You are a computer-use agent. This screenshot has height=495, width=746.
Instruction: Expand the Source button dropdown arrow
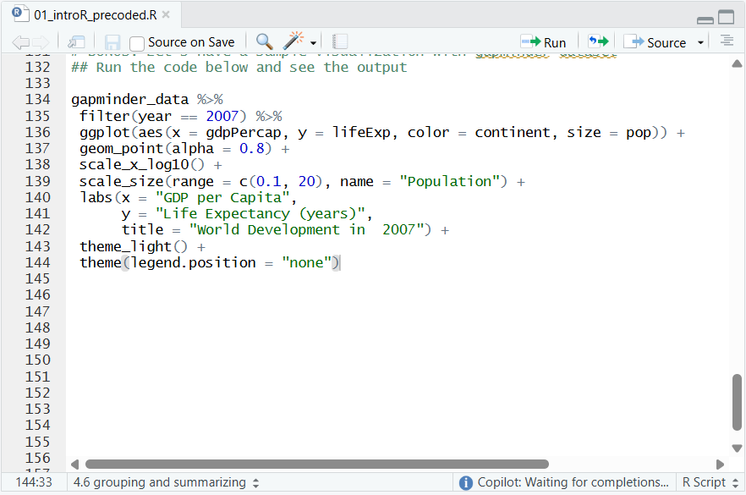(x=700, y=42)
